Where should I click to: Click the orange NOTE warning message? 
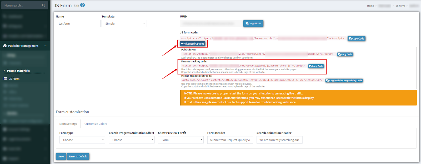click(x=298, y=98)
